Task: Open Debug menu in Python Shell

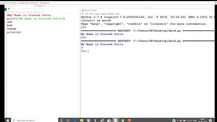Action: (97, 14)
